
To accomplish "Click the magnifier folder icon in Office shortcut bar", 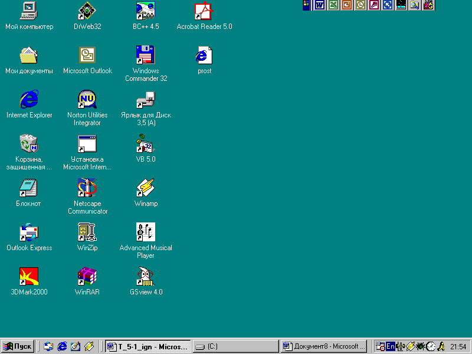I will coord(415,5).
